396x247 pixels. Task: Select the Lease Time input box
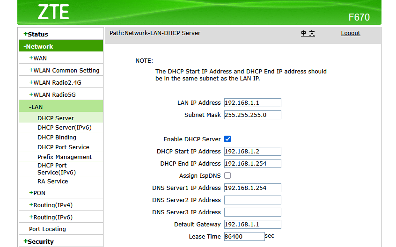(244, 236)
